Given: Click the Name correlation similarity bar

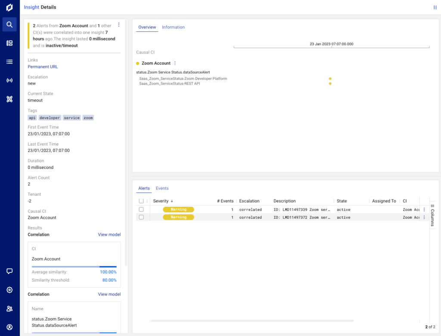Looking at the screenshot, I should click(x=74, y=333).
